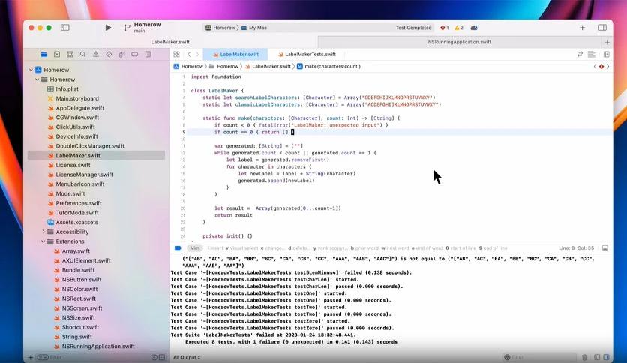The width and height of the screenshot is (627, 363).
Task: Toggle the blue debug area indicator
Action: point(178,247)
